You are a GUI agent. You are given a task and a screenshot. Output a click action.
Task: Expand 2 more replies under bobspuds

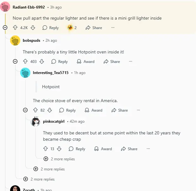(x=26, y=179)
